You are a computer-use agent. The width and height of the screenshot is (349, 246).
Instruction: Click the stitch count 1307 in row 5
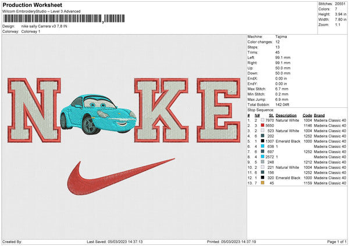click(x=270, y=141)
